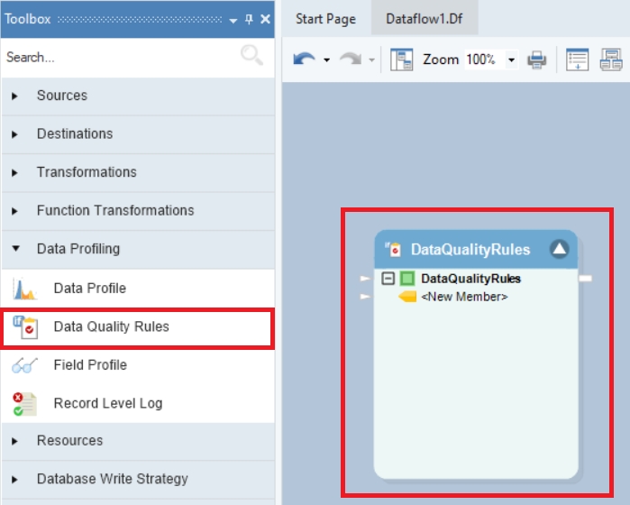Image resolution: width=630 pixels, height=505 pixels.
Task: Click the magnifier search icon in Toolbox
Action: point(252,55)
